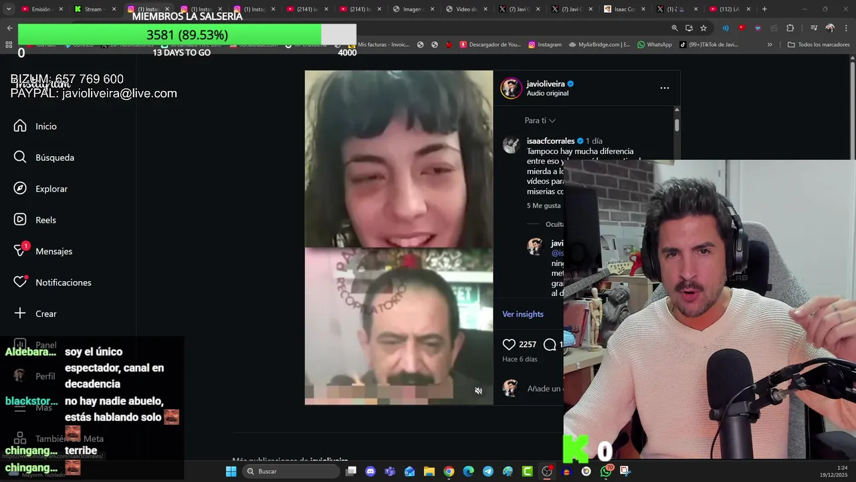Open WhatsApp from the taskbar

606,471
